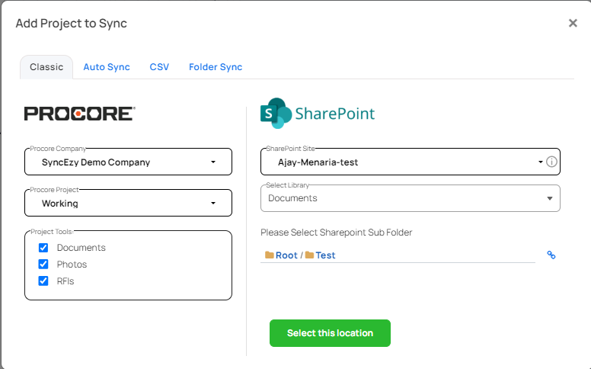Switch to the Classic tab
Viewport: 591px width, 369px height.
click(x=46, y=67)
